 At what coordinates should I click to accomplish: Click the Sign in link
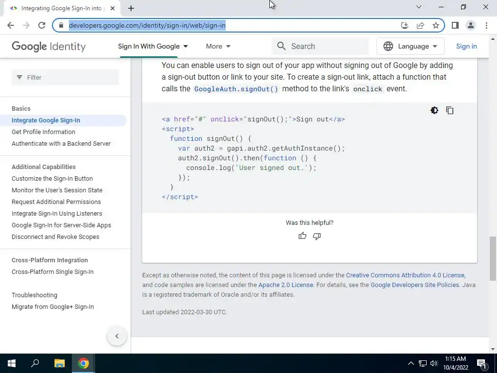click(x=466, y=46)
